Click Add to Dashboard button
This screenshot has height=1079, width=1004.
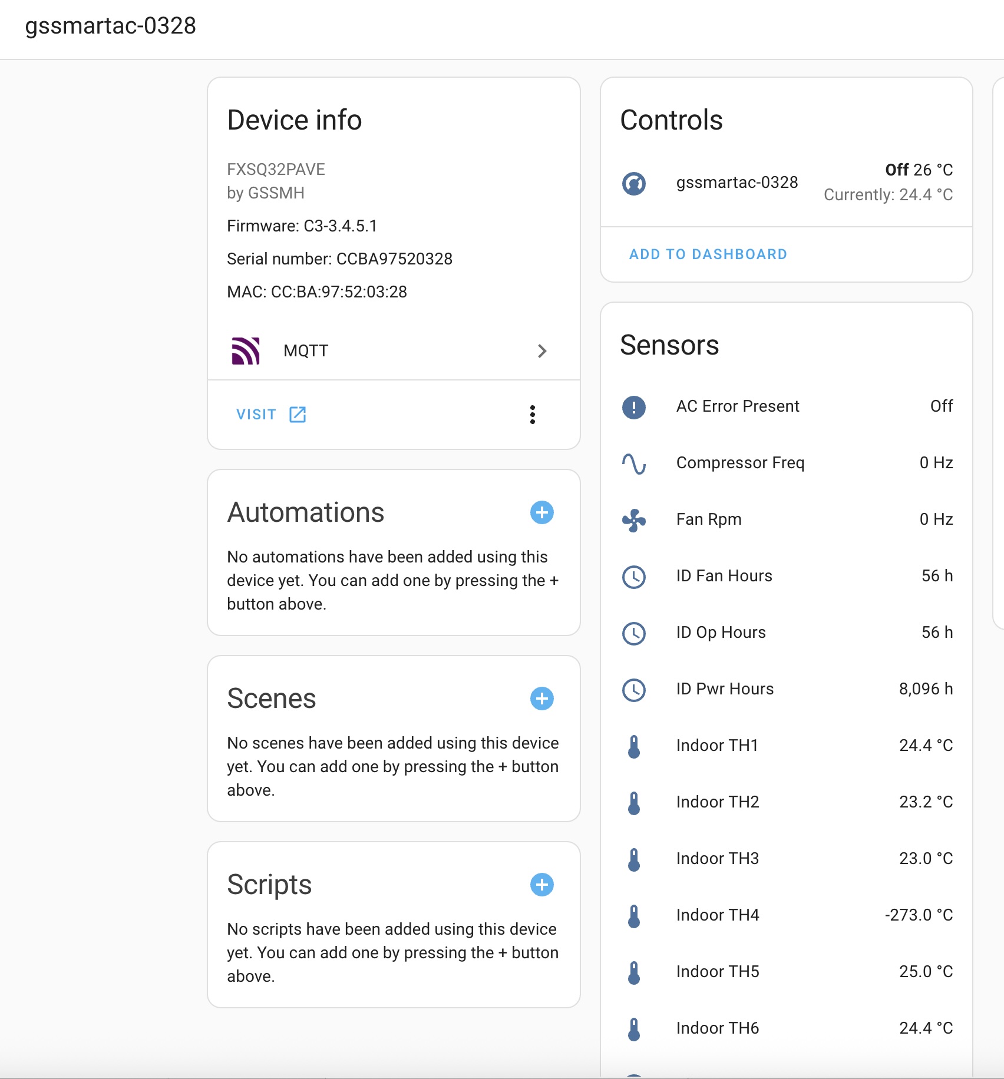coord(708,254)
